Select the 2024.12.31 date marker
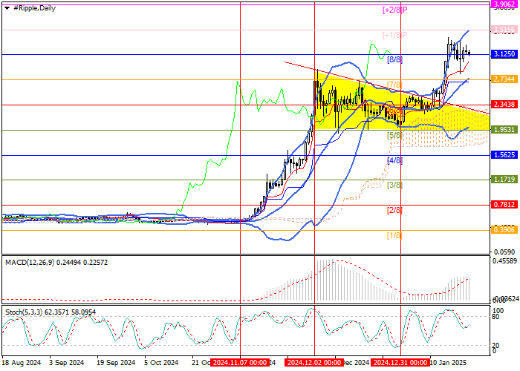The width and height of the screenshot is (520, 371). coord(400,363)
